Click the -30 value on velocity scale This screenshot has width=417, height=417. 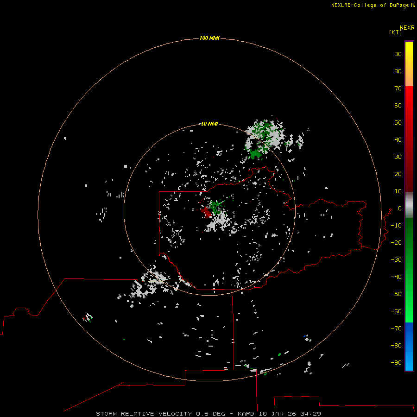coord(396,260)
